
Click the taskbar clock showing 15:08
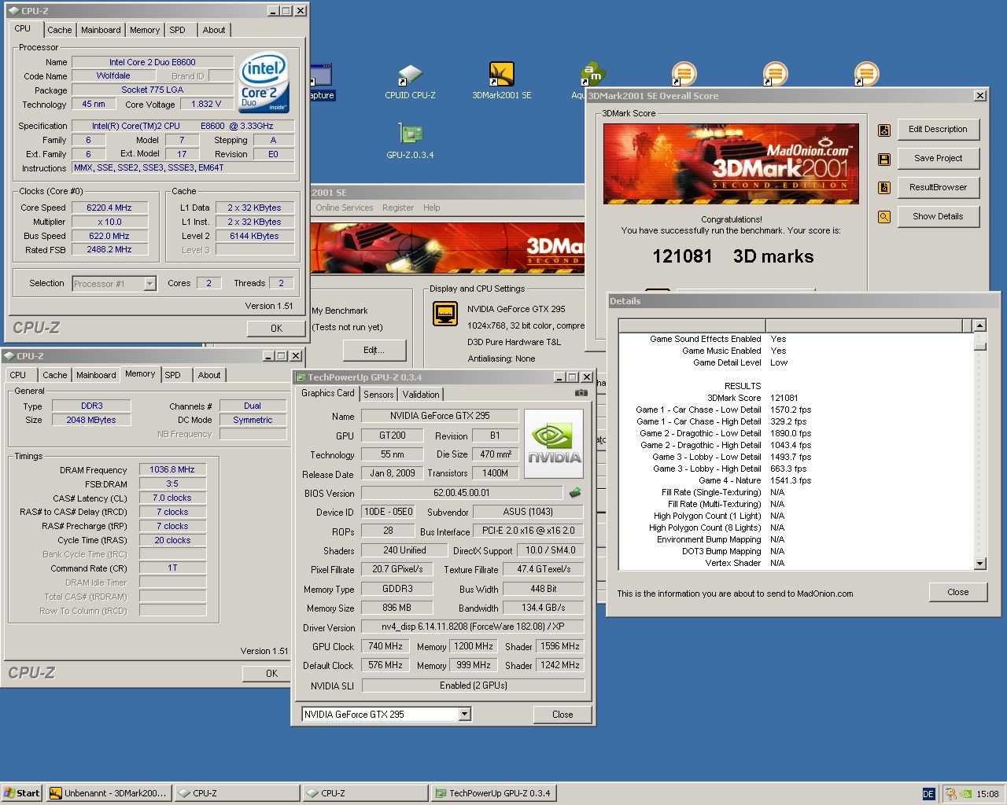987,794
